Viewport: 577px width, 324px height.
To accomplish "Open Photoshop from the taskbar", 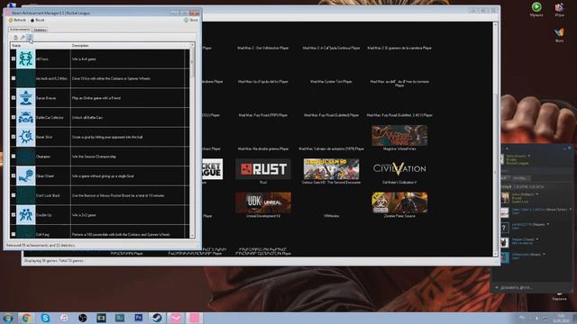I will (139, 318).
